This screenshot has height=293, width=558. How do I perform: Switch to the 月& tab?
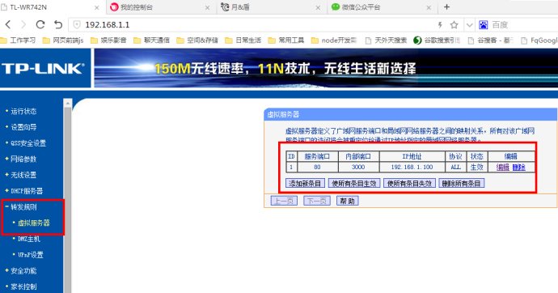[x=273, y=7]
